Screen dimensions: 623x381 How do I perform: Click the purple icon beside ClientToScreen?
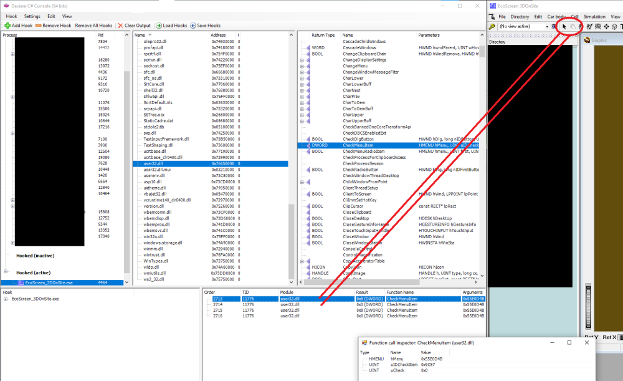[x=308, y=194]
